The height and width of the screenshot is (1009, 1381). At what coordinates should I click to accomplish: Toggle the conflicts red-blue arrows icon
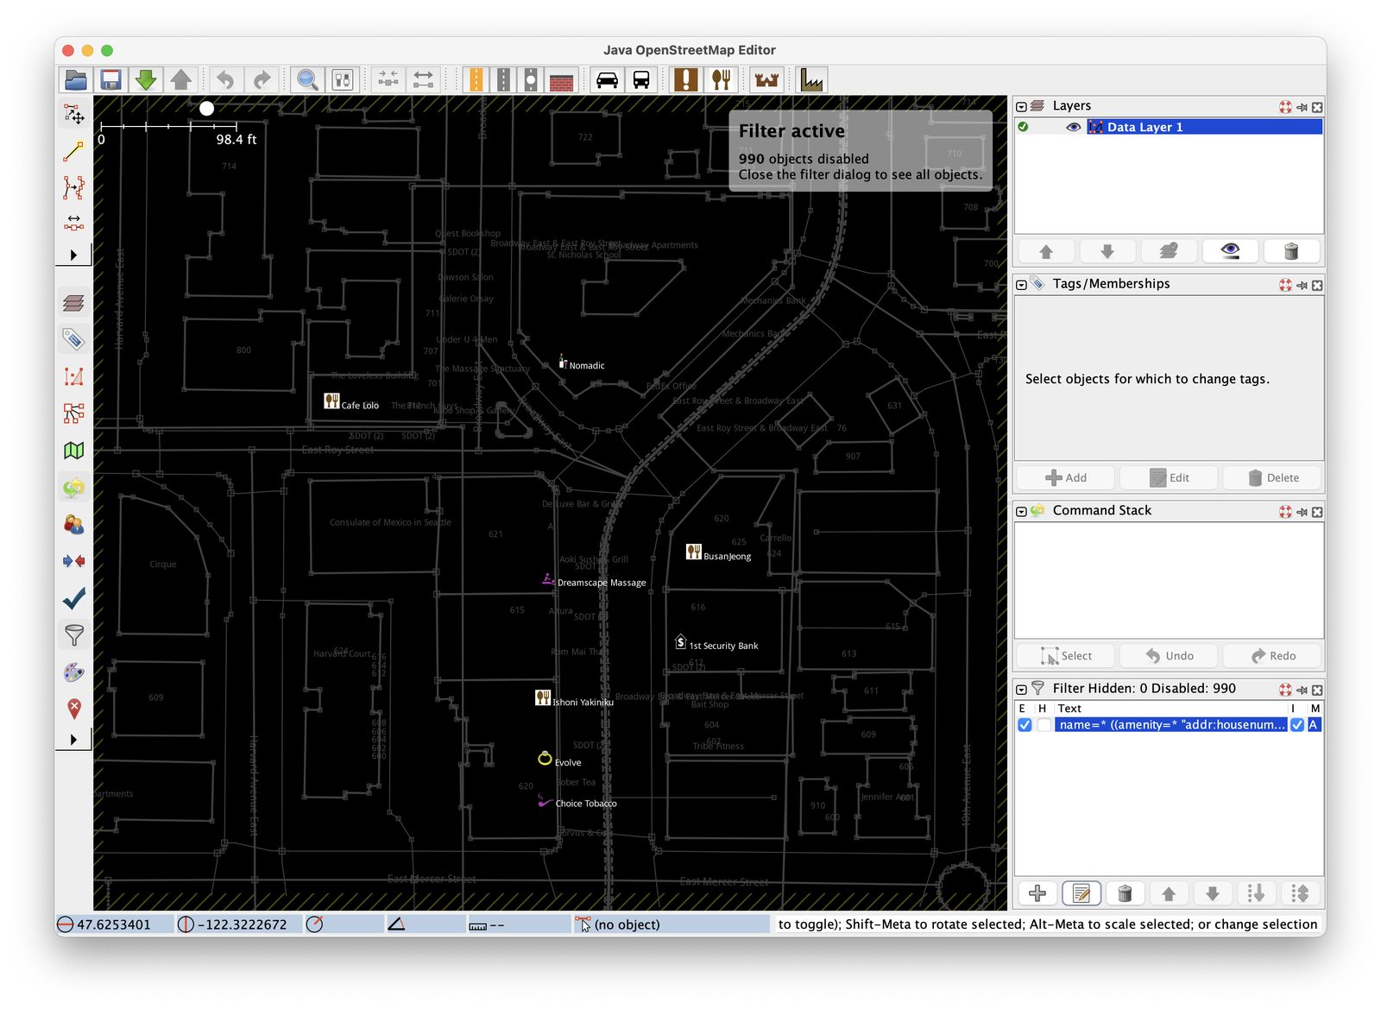[74, 561]
